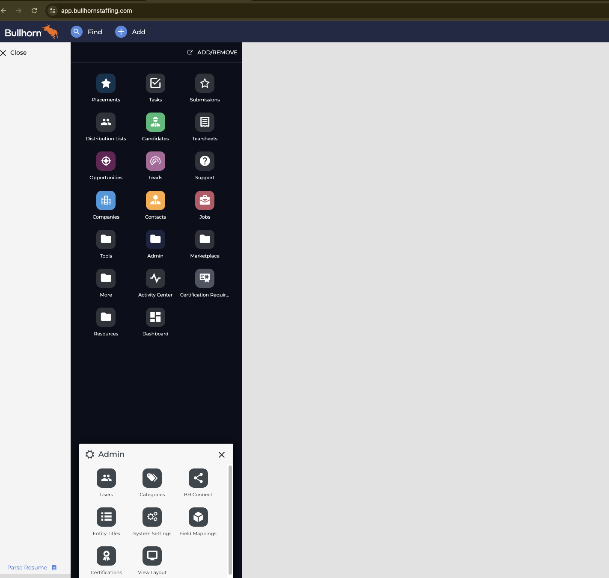Click the Find search button
Image resolution: width=609 pixels, height=578 pixels.
tap(86, 32)
